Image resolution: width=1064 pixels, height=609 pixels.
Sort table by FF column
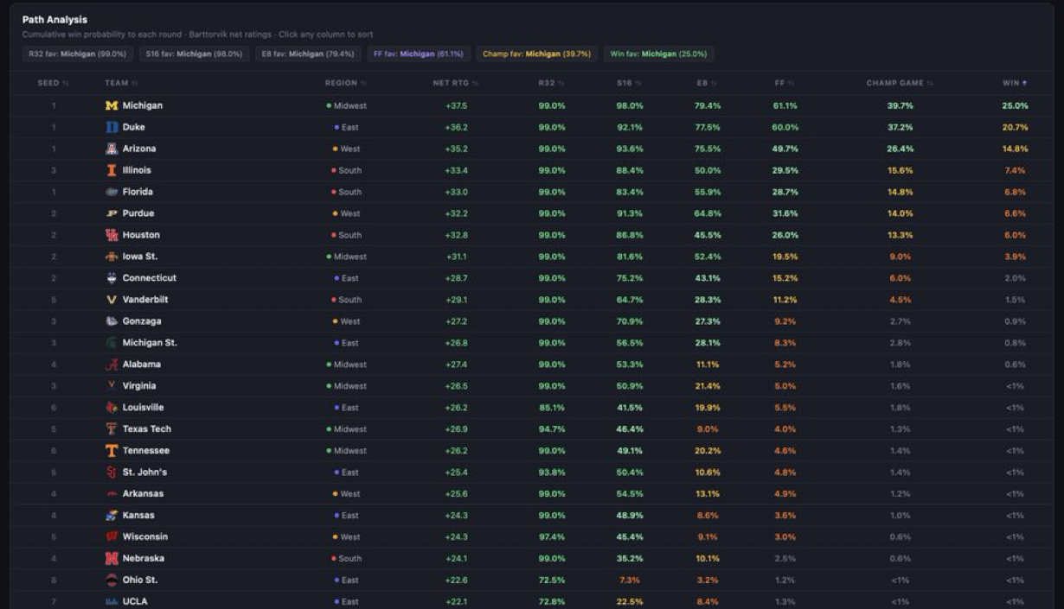click(785, 83)
